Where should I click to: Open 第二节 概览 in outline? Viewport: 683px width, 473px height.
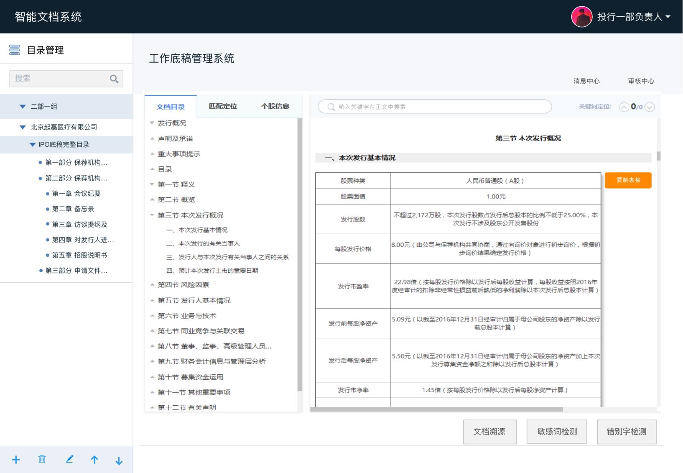click(176, 200)
